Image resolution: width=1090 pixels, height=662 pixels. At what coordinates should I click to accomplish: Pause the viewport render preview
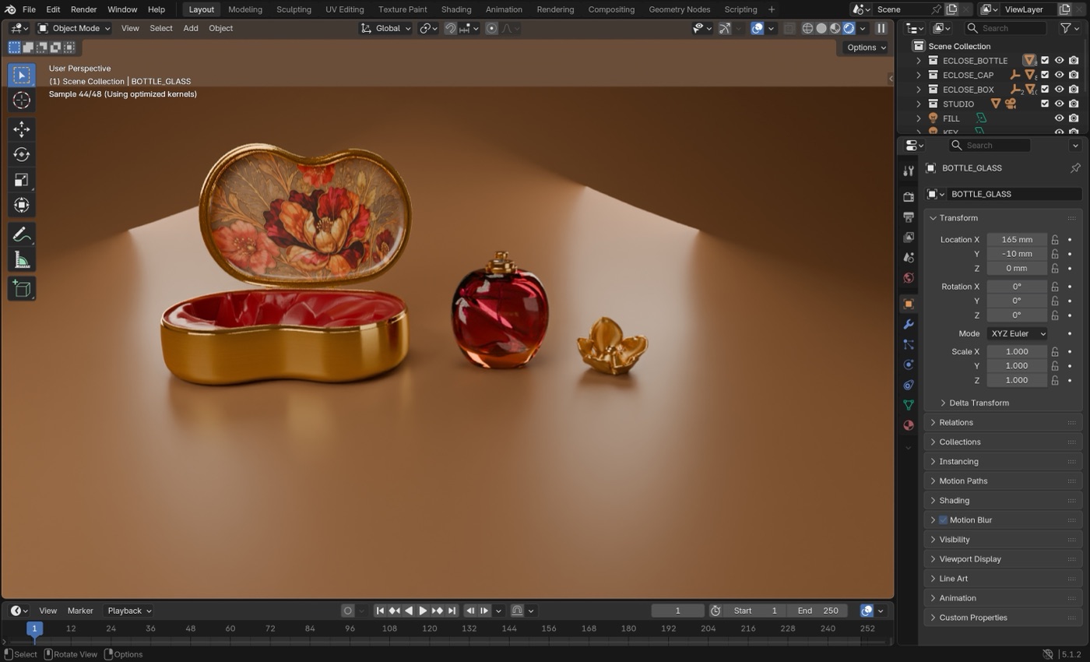click(x=881, y=28)
